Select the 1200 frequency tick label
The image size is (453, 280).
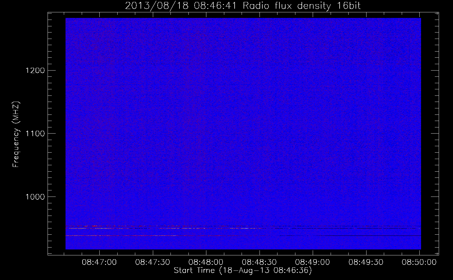pos(35,70)
